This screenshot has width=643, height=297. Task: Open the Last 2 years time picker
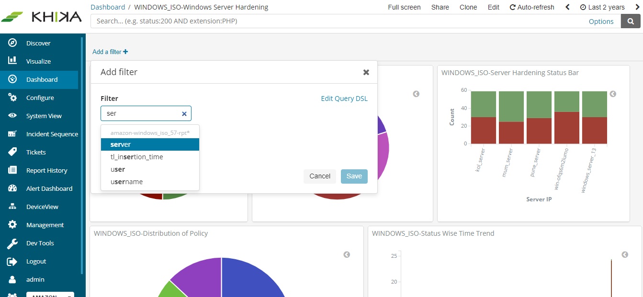602,7
